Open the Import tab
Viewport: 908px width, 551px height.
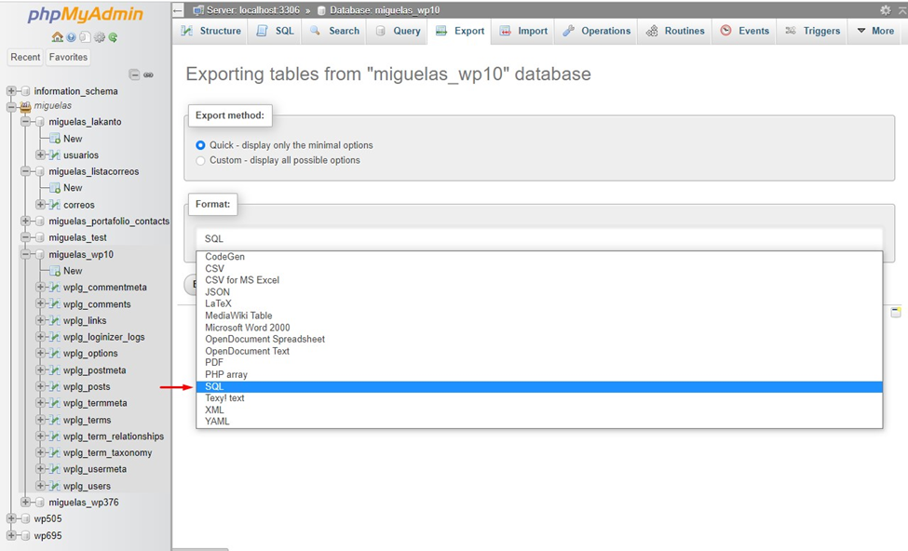pos(523,31)
